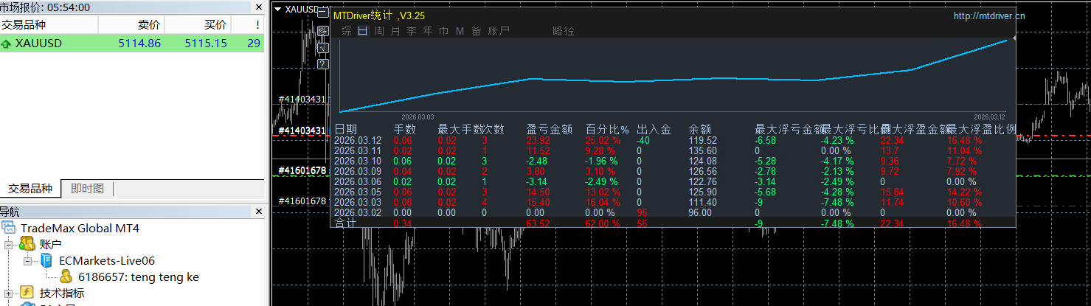Screen dimensions: 1091x306
Task: Open the 路径 path tab
Action: [564, 31]
